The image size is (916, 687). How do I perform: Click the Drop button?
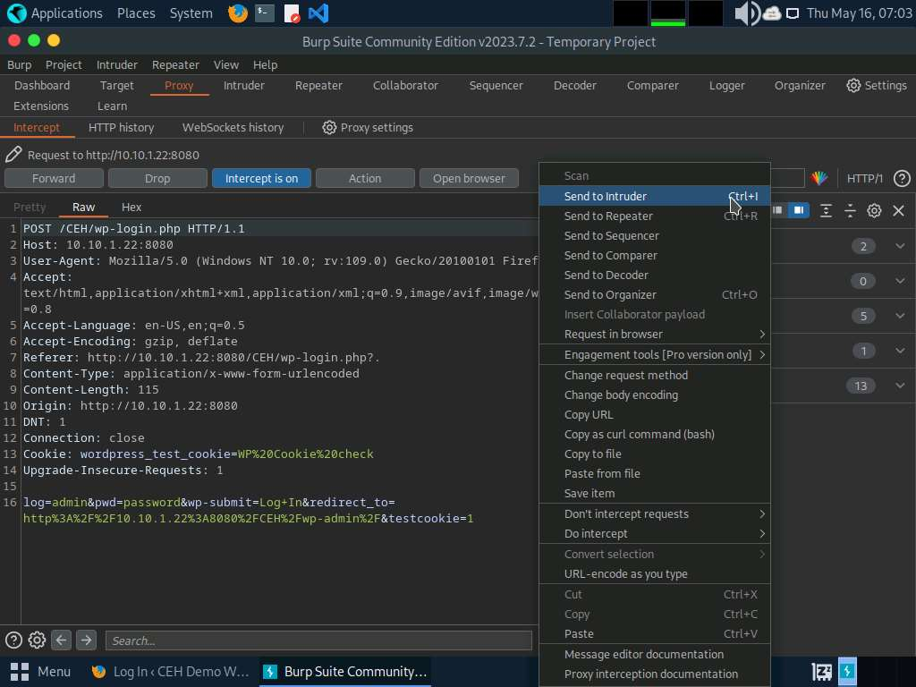pos(157,178)
